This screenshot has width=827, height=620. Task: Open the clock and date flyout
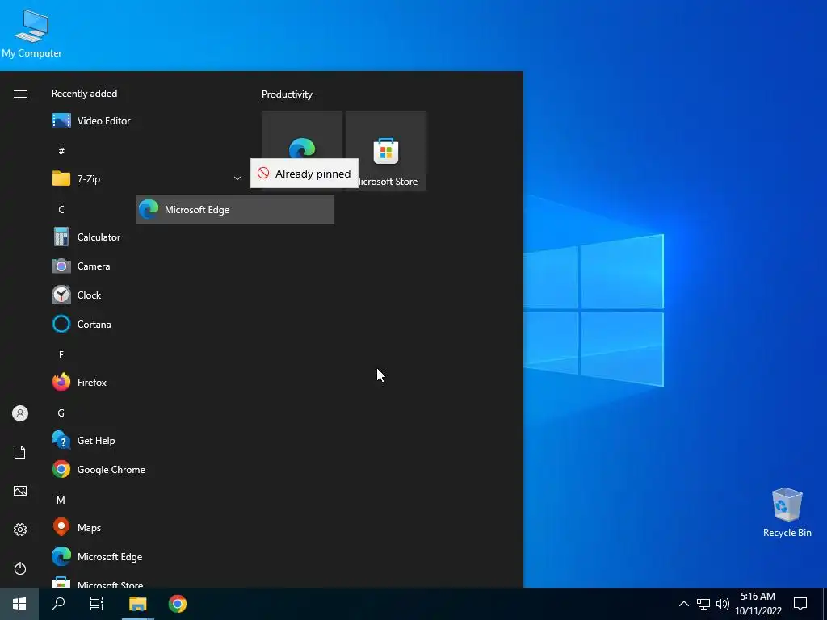click(x=758, y=604)
